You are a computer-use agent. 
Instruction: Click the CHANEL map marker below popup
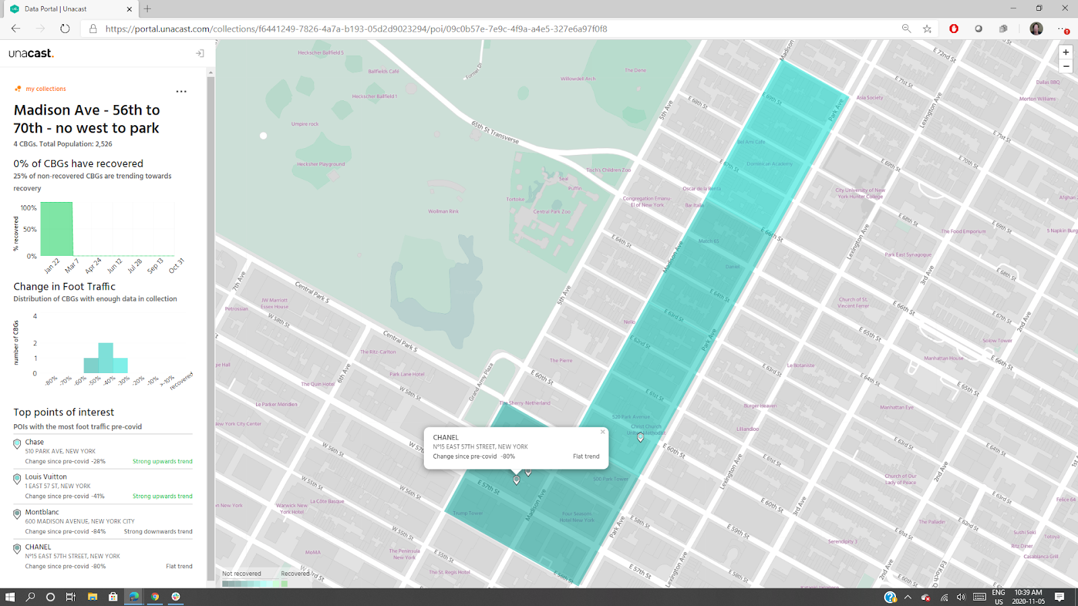(517, 480)
